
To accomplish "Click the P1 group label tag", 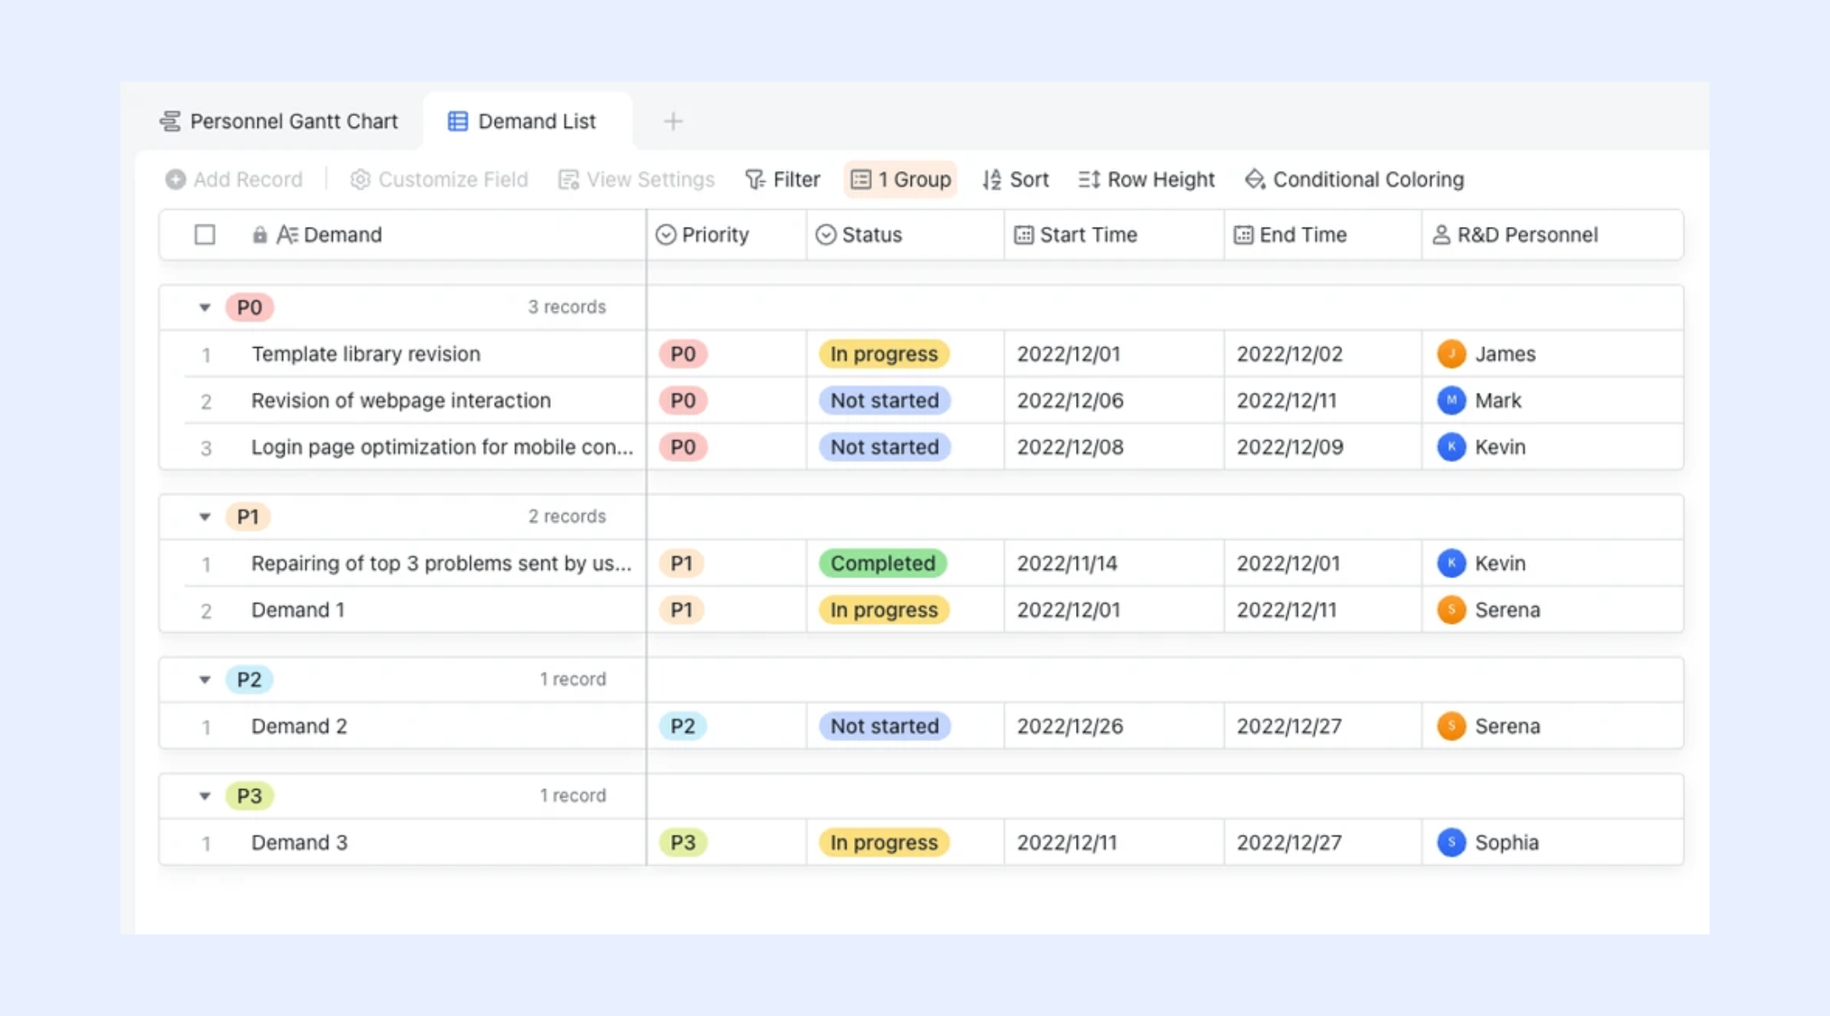I will point(248,516).
